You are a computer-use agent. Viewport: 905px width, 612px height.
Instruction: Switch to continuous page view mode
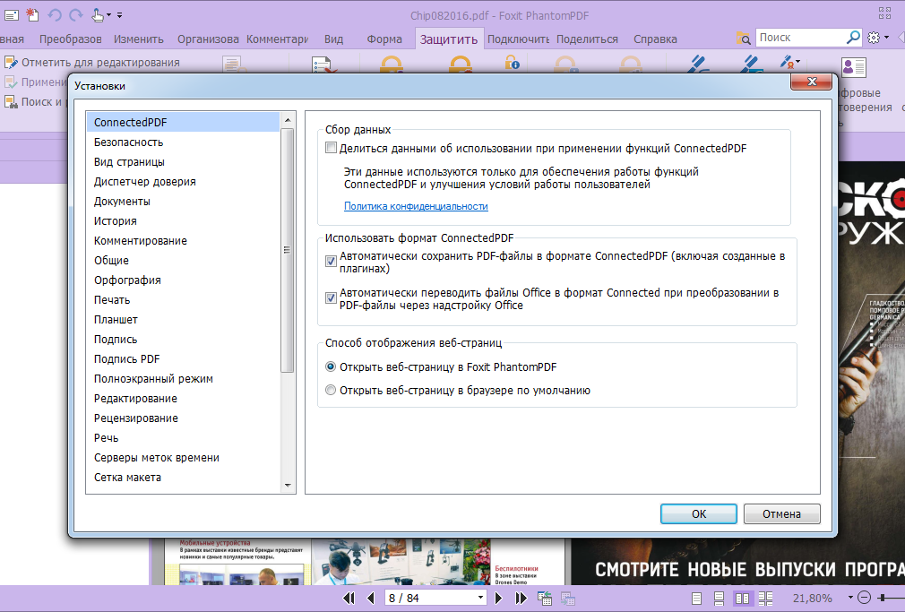719,599
